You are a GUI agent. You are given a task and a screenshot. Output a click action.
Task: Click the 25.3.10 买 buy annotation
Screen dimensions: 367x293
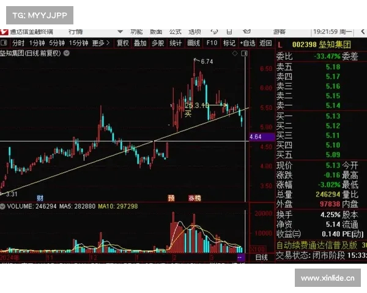pyautogui.click(x=196, y=109)
